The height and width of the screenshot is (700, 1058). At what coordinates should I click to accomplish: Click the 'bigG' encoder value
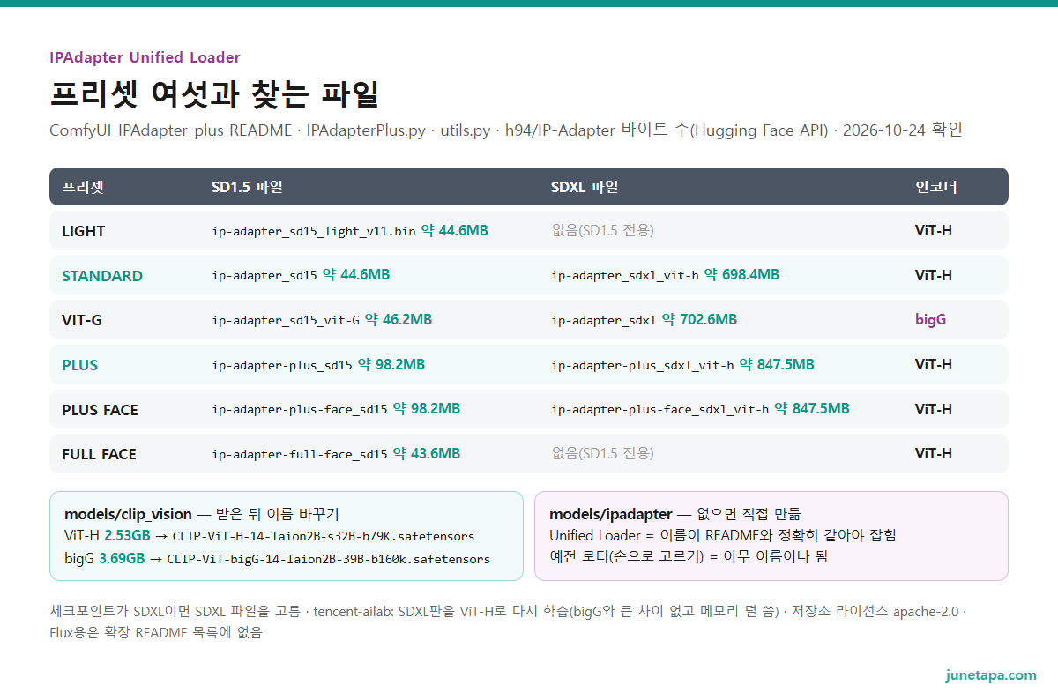coord(930,320)
